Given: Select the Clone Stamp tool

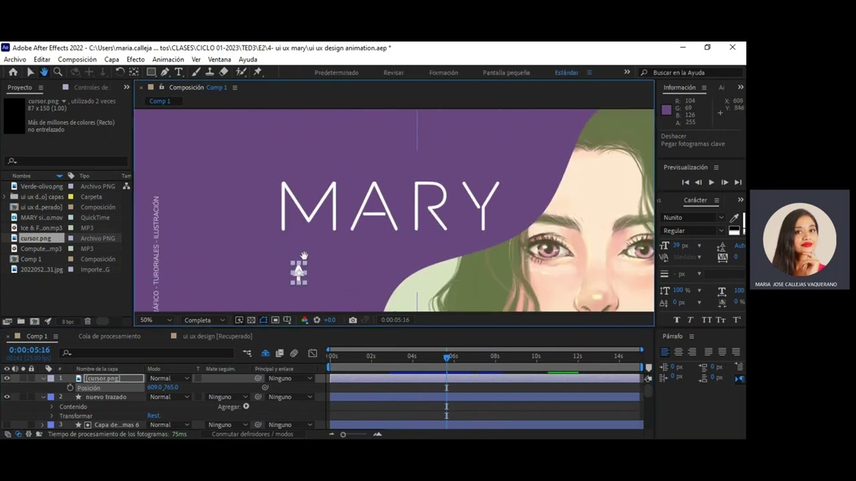Looking at the screenshot, I should [210, 72].
